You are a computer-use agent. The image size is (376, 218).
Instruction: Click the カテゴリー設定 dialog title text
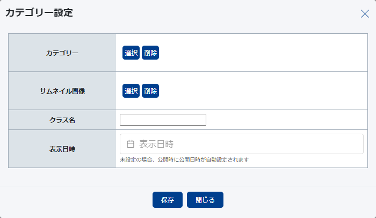[39, 13]
